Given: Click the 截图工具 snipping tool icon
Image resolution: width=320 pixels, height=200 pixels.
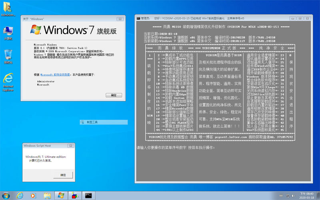Looking at the screenshot, I should pyautogui.click(x=82, y=122).
